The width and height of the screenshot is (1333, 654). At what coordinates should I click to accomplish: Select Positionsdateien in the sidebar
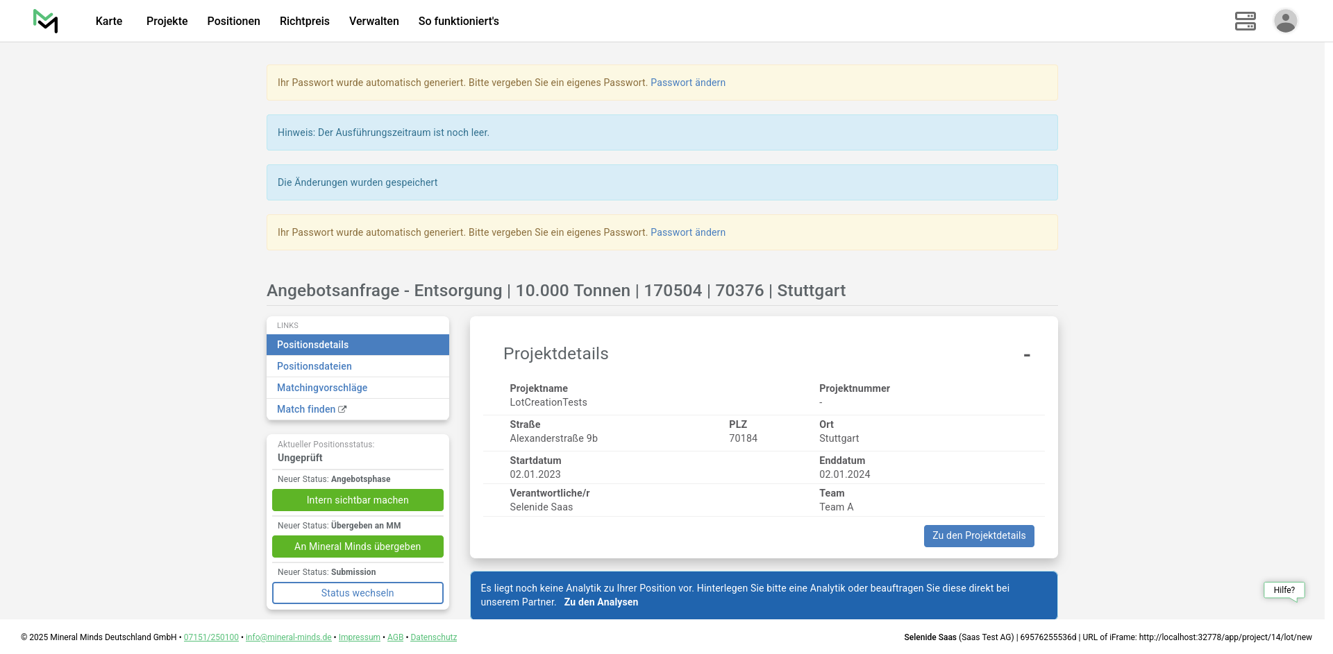(x=314, y=366)
